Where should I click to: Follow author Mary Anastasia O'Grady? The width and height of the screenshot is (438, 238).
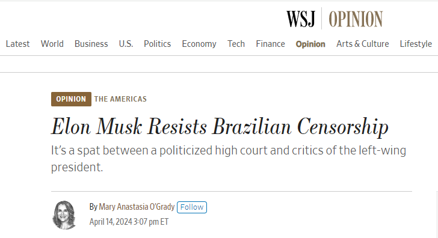coord(192,207)
